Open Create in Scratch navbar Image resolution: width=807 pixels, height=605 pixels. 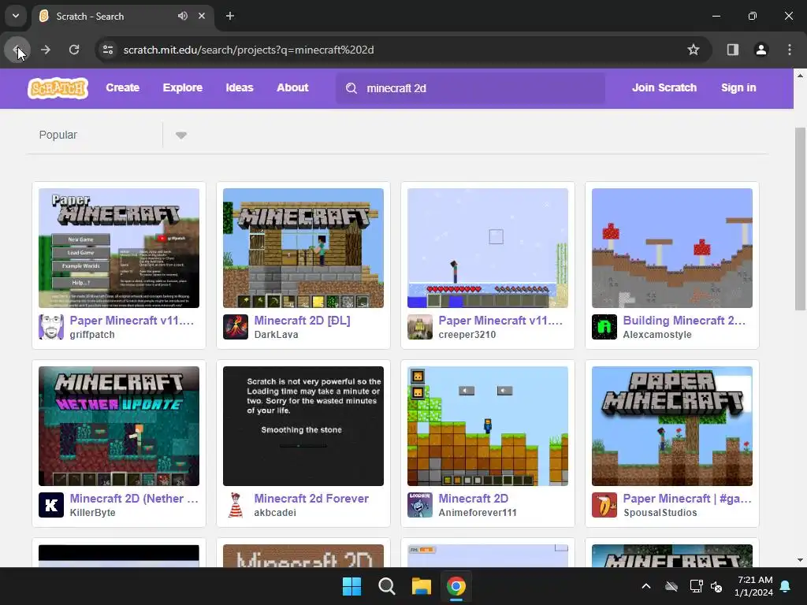pyautogui.click(x=122, y=88)
